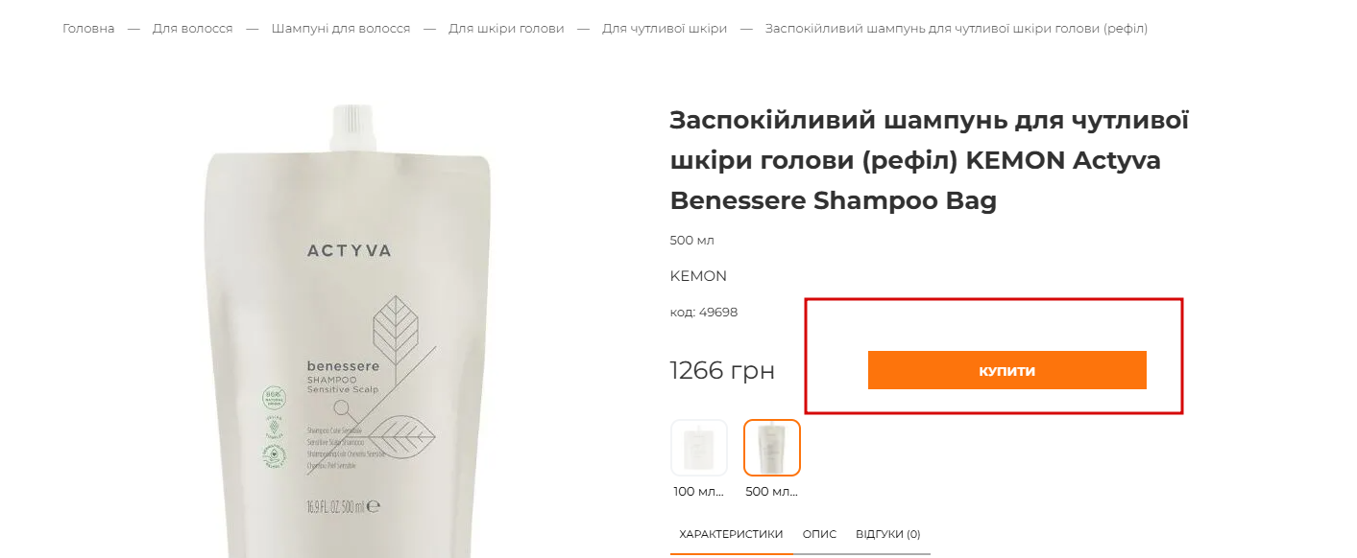Image resolution: width=1357 pixels, height=558 pixels.
Task: Open the Для шкіри голови breadcrumb
Action: point(506,29)
